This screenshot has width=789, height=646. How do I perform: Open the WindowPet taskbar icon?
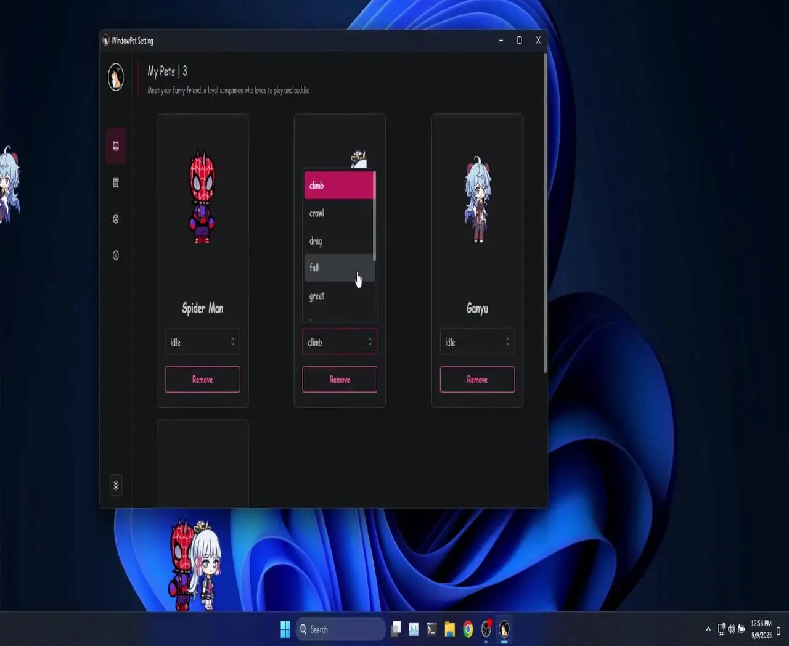pyautogui.click(x=504, y=629)
